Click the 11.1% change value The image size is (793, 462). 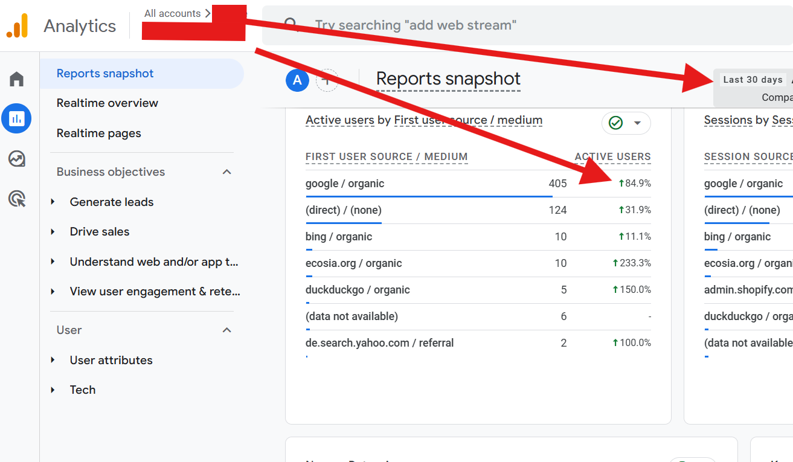pos(635,237)
